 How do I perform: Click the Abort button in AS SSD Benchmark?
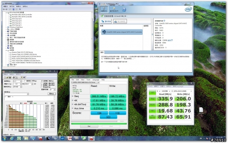[x=111, y=126]
